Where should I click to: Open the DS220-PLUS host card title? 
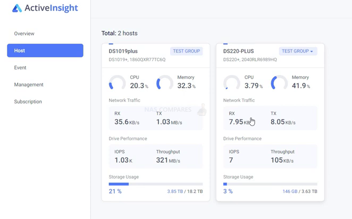point(238,51)
